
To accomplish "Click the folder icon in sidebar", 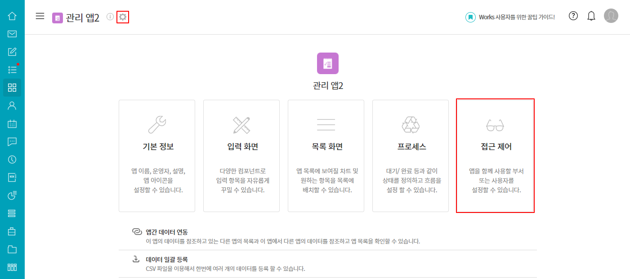I will click(x=12, y=249).
